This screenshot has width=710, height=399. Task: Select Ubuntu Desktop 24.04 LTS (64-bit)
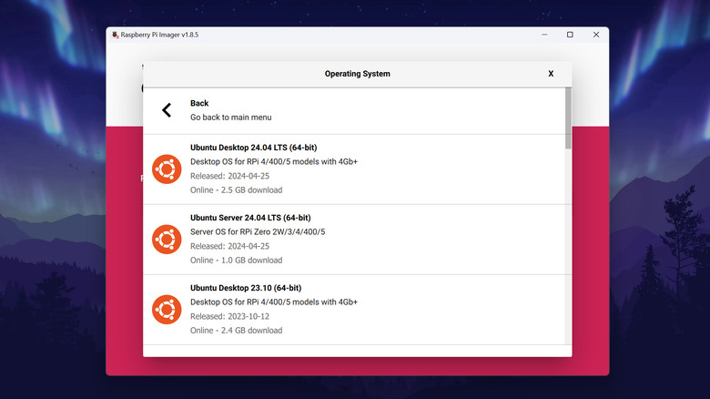pyautogui.click(x=354, y=169)
